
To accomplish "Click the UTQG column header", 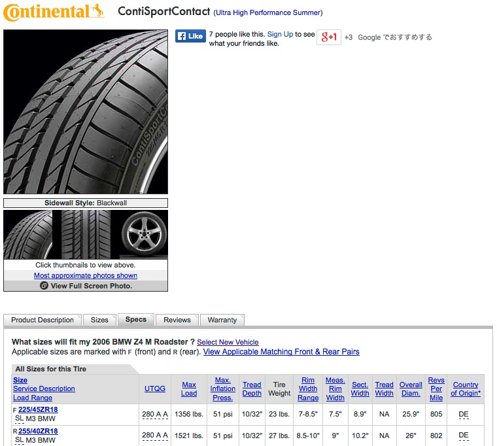I will (x=155, y=388).
